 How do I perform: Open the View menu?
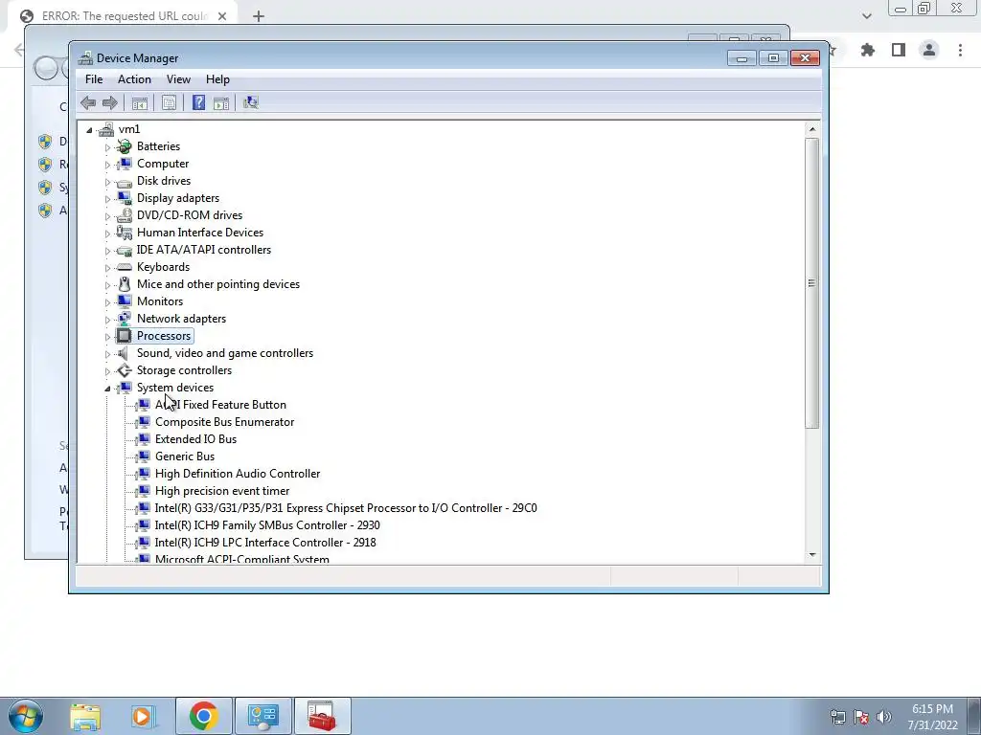pos(178,79)
